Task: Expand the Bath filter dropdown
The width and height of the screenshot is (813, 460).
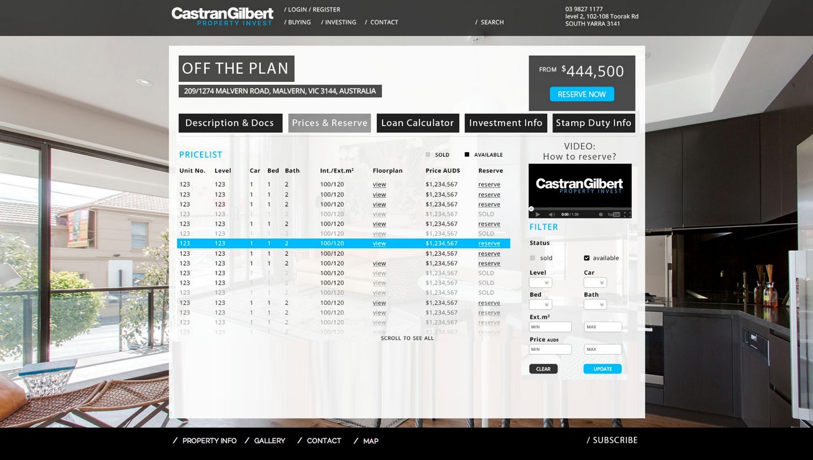Action: click(x=595, y=304)
